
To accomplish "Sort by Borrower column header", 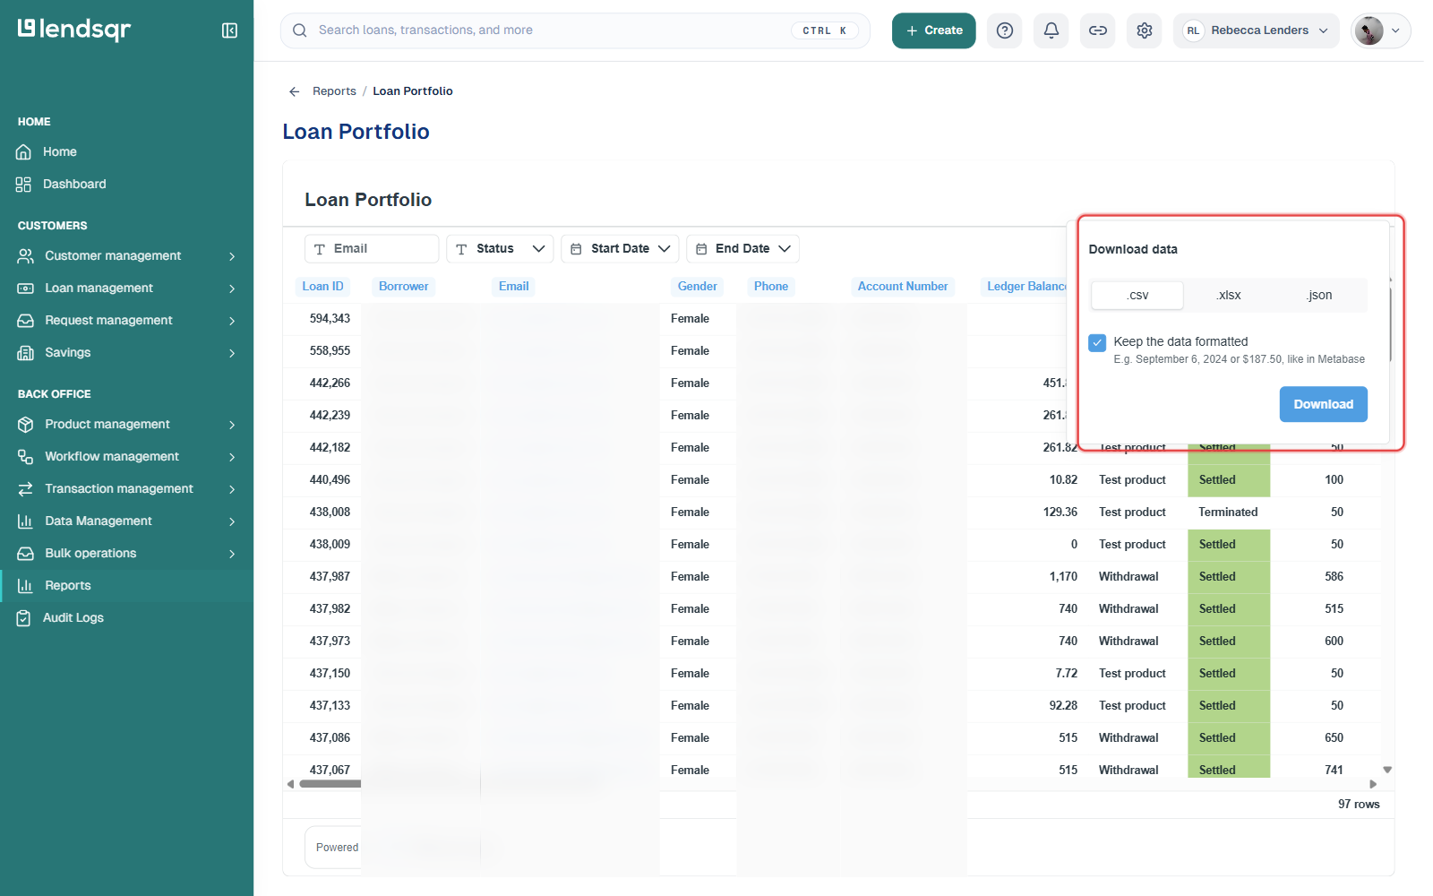I will click(403, 287).
